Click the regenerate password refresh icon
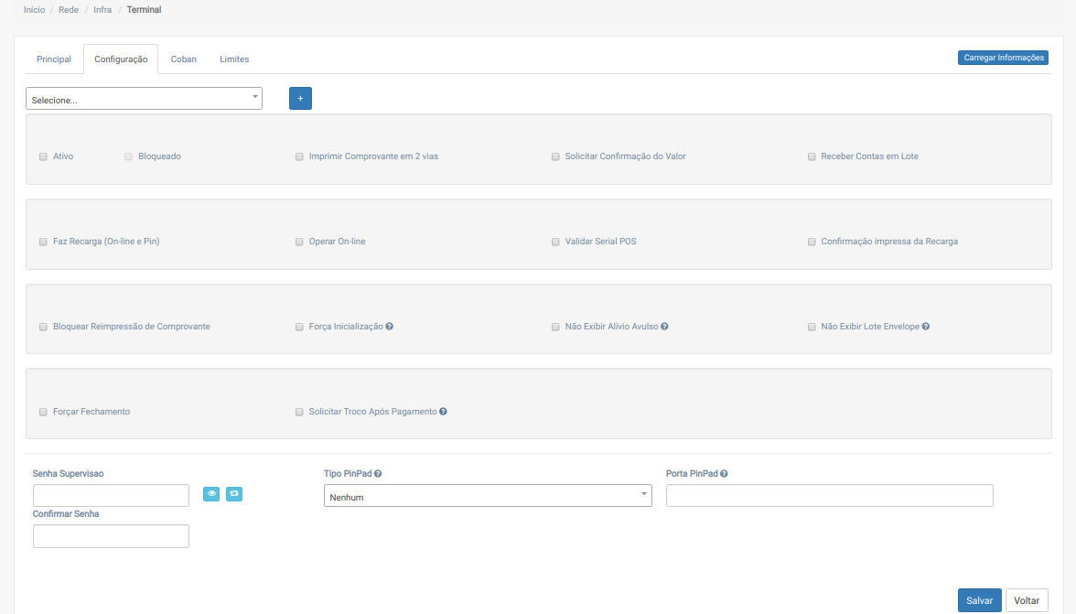The image size is (1076, 614). [234, 494]
